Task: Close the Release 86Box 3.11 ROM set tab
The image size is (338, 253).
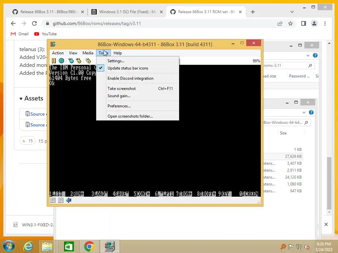Action: click(240, 12)
